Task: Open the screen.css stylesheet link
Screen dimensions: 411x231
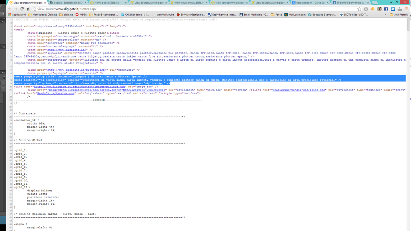Action: [107, 90]
